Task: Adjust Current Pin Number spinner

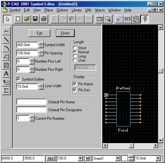Action: click(32, 118)
